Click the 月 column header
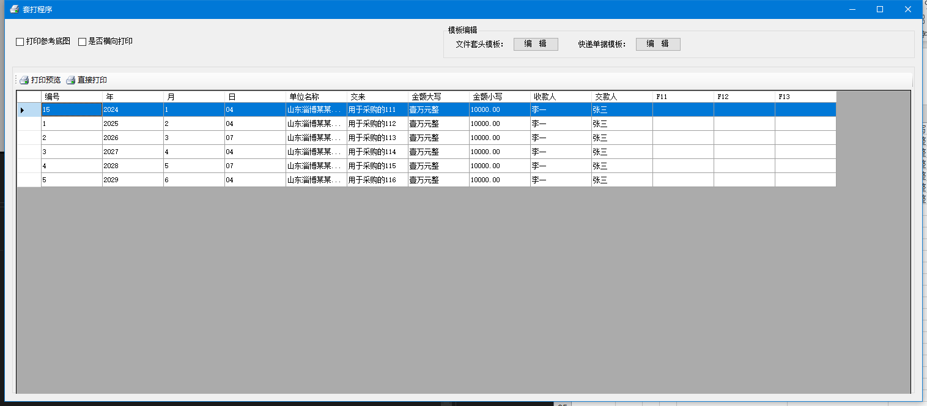This screenshot has height=406, width=927. click(194, 97)
